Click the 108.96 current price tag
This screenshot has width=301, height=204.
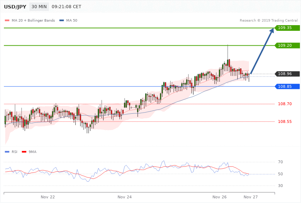coord(288,74)
